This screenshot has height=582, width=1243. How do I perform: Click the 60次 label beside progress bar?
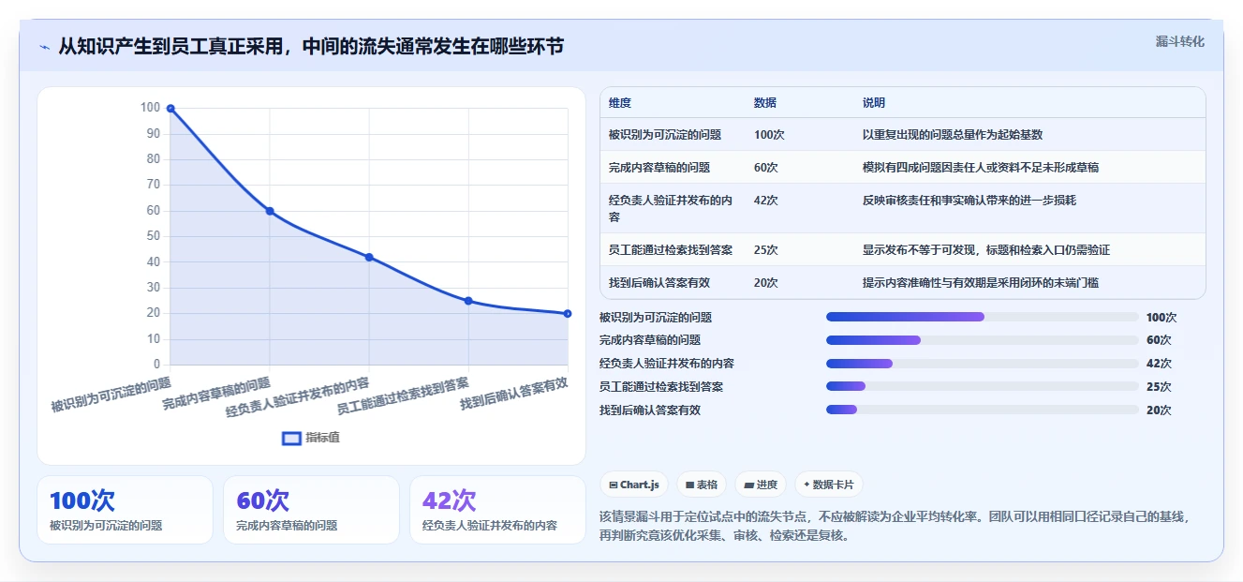coord(1159,340)
